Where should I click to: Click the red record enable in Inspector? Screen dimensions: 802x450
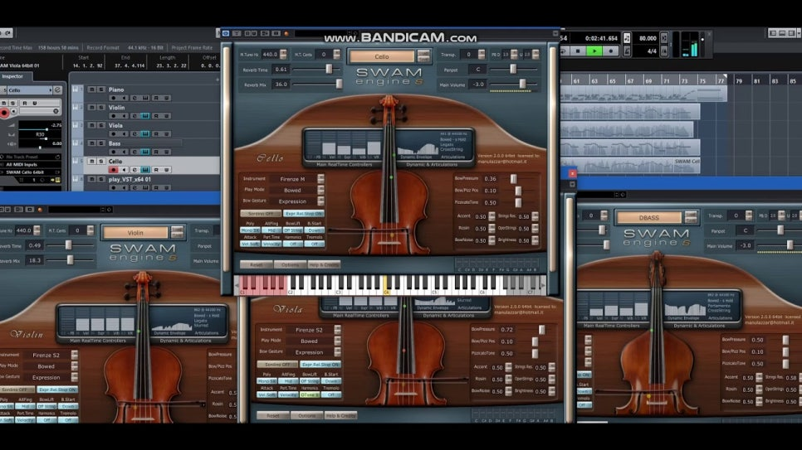coord(5,113)
